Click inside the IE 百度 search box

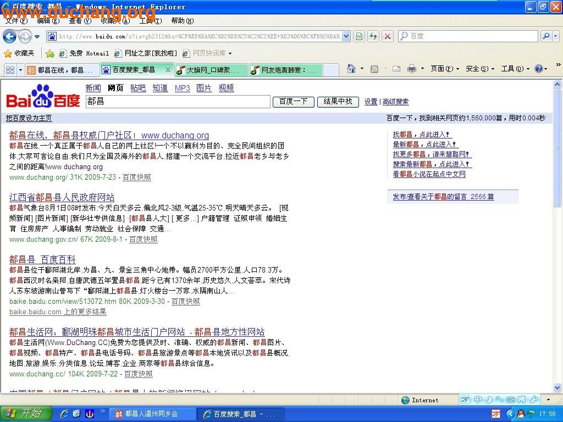468,36
